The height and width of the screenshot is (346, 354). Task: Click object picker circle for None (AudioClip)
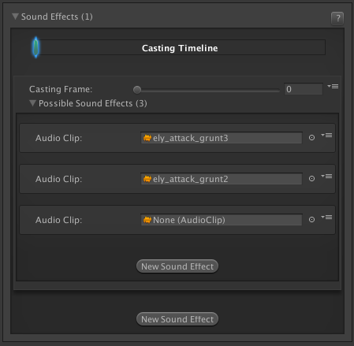pyautogui.click(x=311, y=220)
